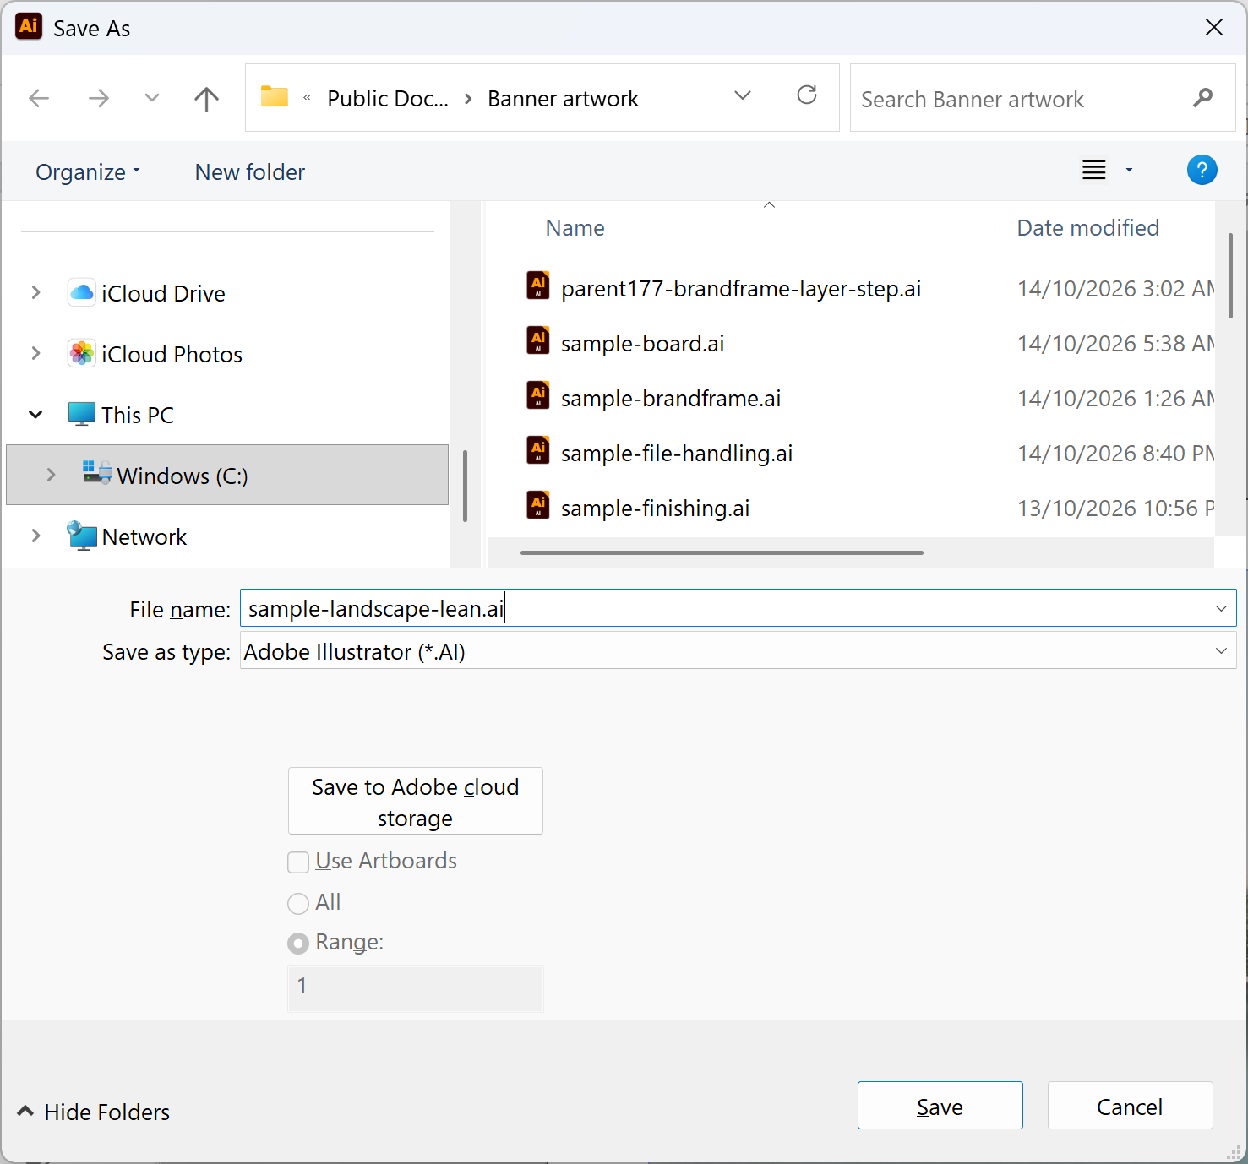
Task: Click the Network icon
Action: [82, 536]
